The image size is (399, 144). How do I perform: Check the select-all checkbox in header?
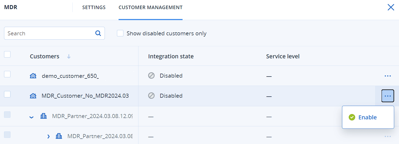point(7,54)
